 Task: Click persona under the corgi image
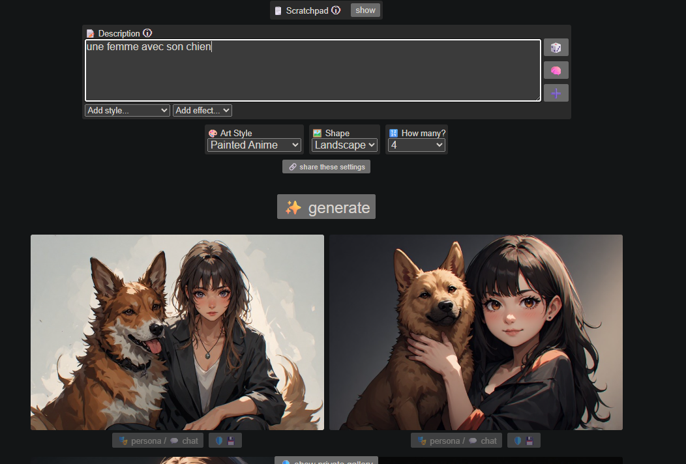click(x=142, y=441)
